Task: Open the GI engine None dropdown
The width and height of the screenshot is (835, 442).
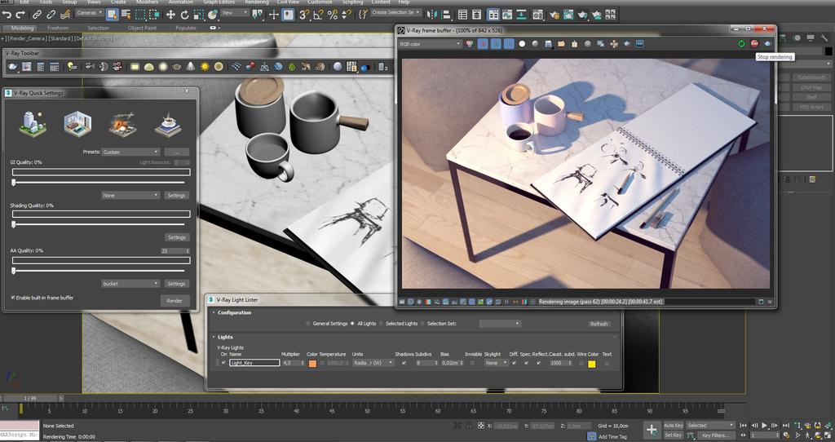Action: coord(130,196)
